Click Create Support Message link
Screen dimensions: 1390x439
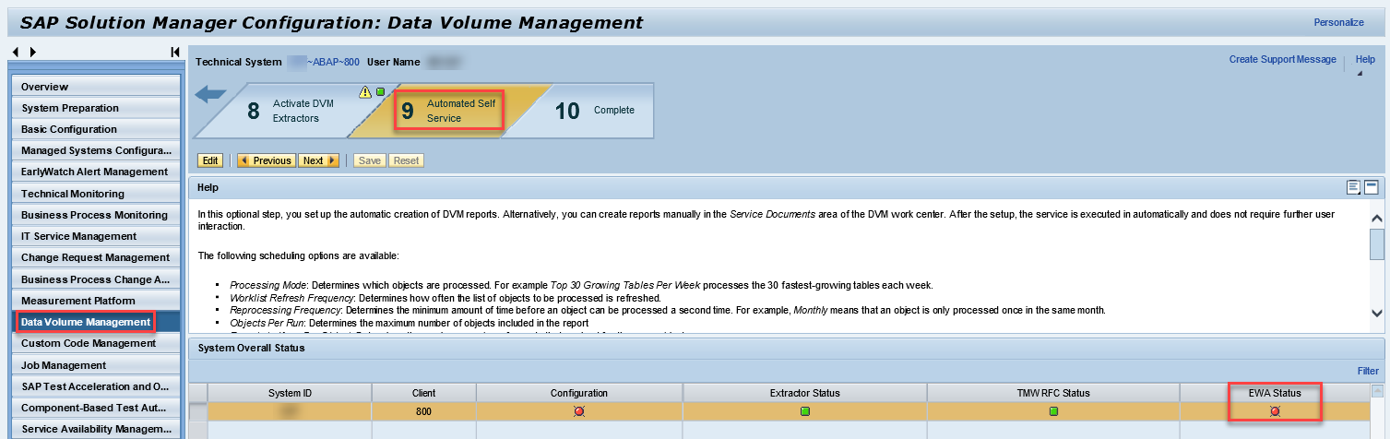click(x=1282, y=59)
